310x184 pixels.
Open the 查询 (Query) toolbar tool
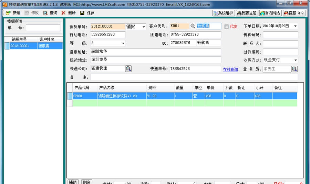point(45,13)
